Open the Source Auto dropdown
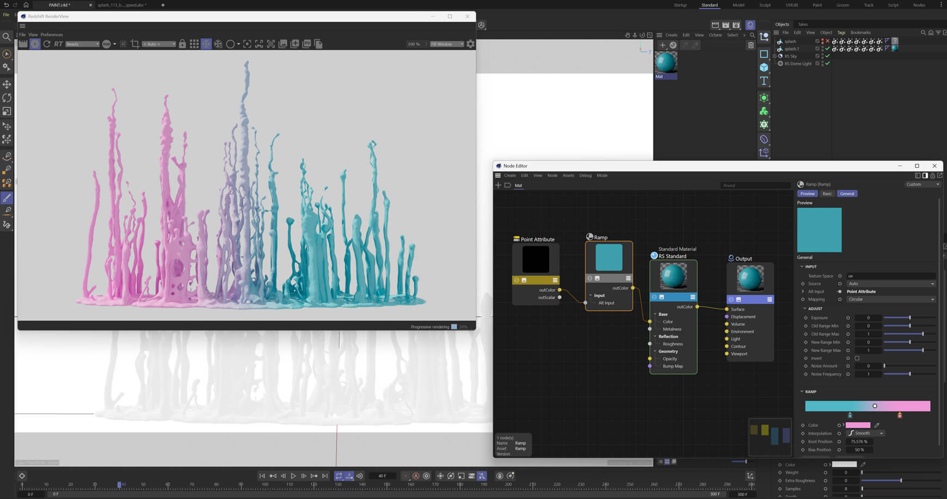 891,284
